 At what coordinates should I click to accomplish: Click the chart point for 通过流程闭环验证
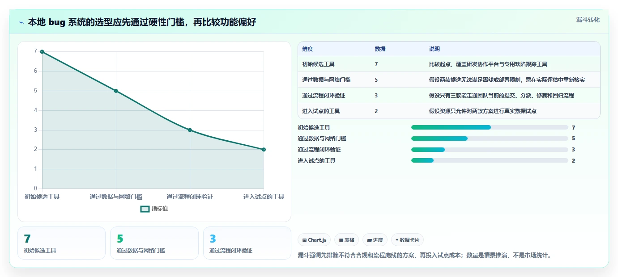click(x=190, y=130)
